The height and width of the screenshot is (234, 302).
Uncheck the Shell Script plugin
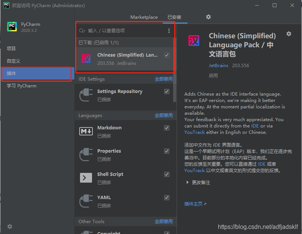(x=167, y=174)
